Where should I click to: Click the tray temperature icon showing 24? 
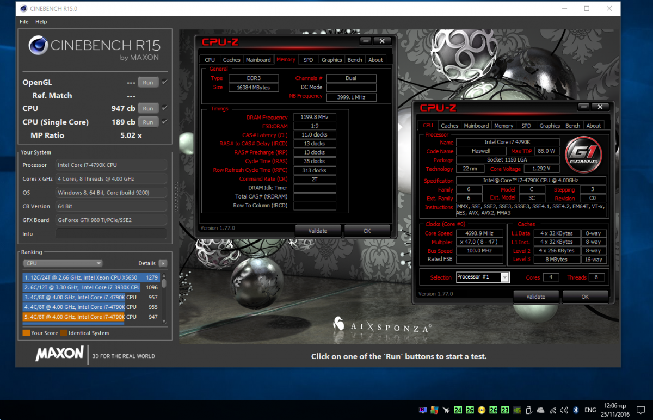click(458, 410)
